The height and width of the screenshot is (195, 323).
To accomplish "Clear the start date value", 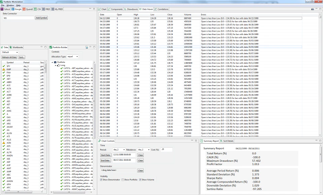I will [x=141, y=155].
